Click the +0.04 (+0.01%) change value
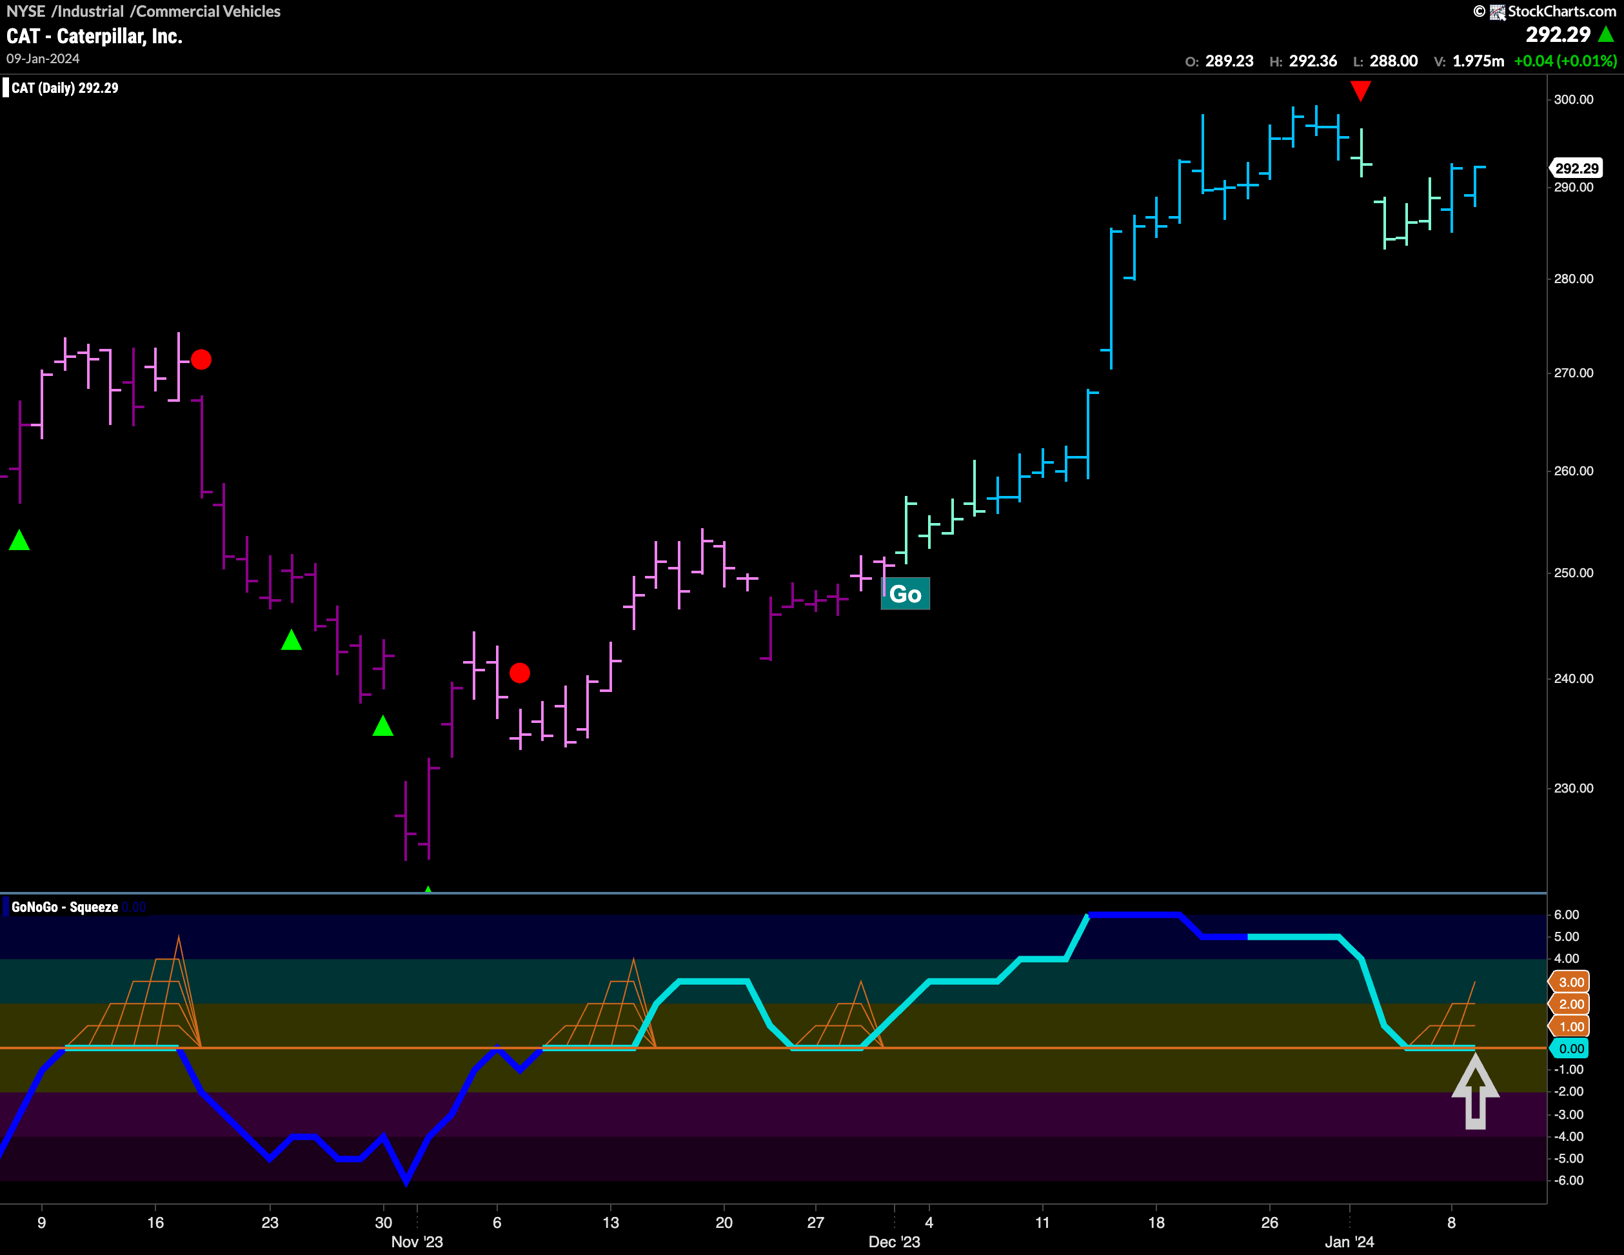Screen dimensions: 1624x1255 pyautogui.click(x=1565, y=61)
